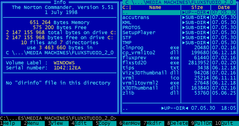The image size is (239, 126).
Task: Select the STF folder
Action: [x=179, y=38]
